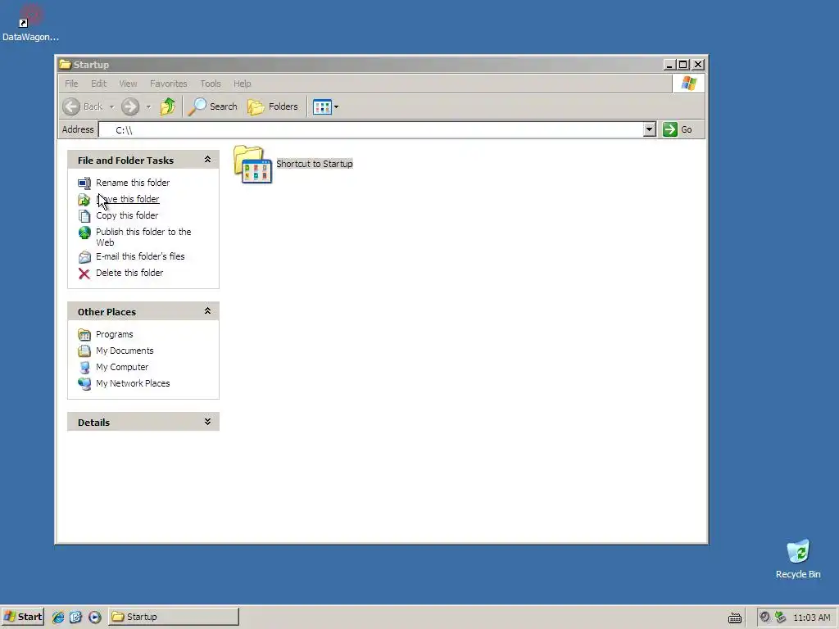
Task: Go to My Network Places
Action: [133, 383]
